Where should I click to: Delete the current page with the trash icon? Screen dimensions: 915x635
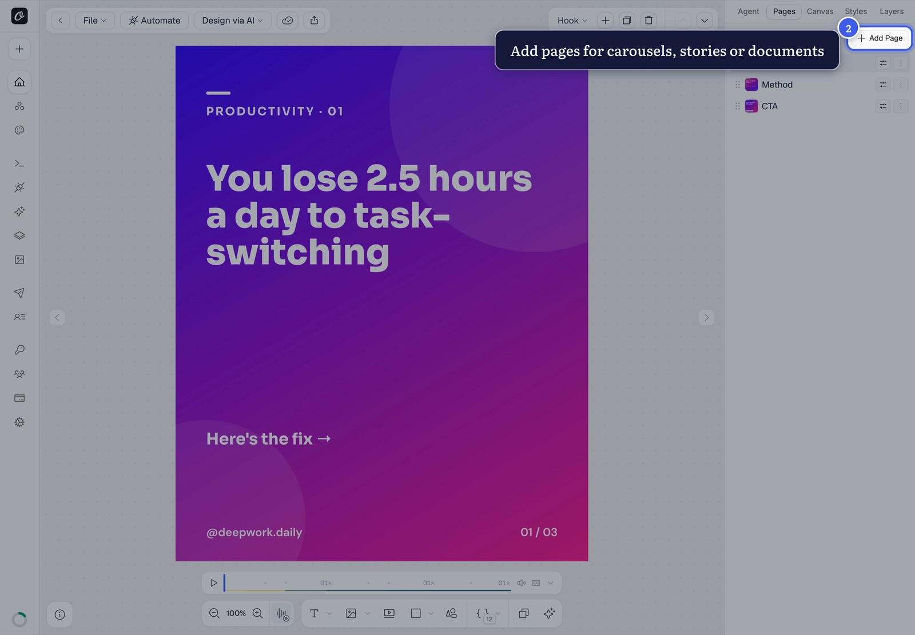[x=649, y=21]
